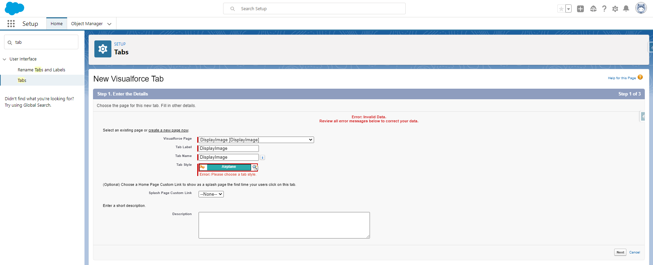Click the 'Step 1 of 3' indicator

(x=629, y=94)
